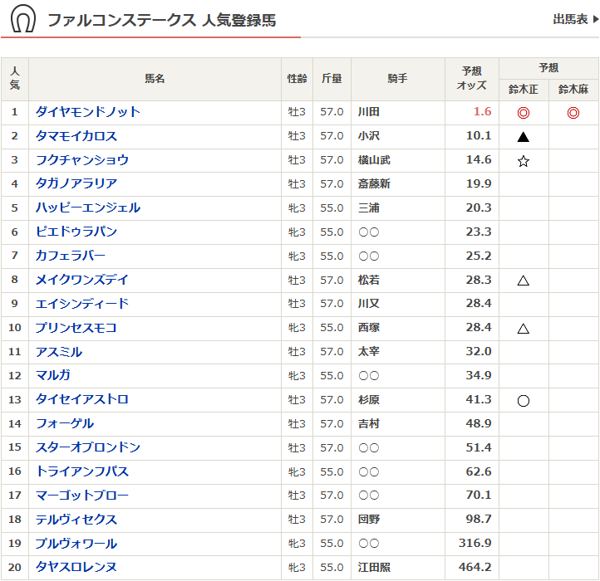This screenshot has height=581, width=600.
Task: Click the black triangle mark for タマモイカロス
Action: [x=524, y=137]
